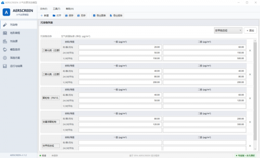
Task: Click the 就绪 ready status indicator
Action: tap(43, 156)
